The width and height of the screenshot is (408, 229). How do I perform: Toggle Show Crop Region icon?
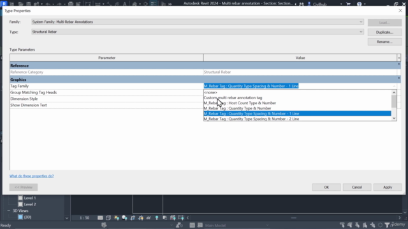(x=141, y=218)
